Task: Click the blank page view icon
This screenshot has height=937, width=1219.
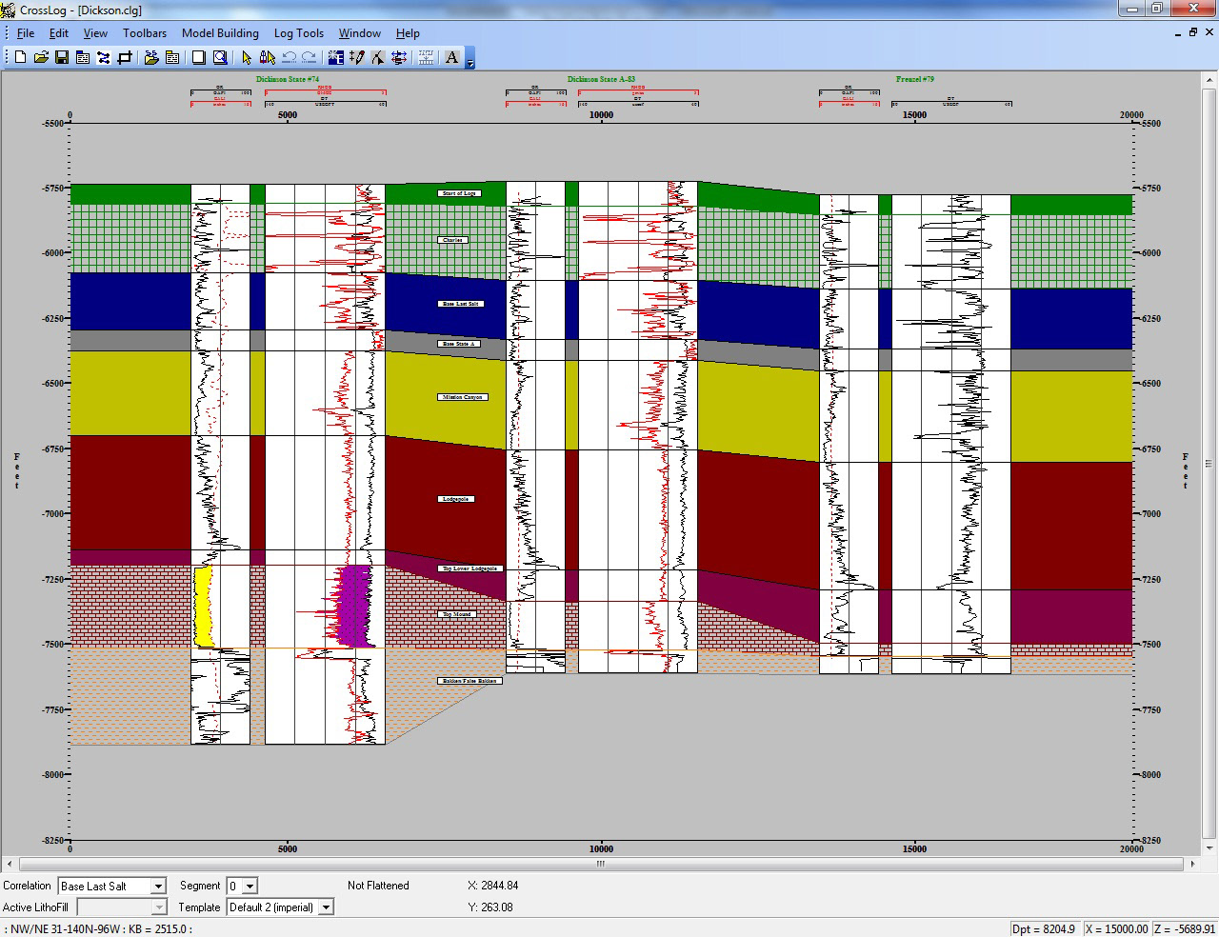Action: pos(199,57)
